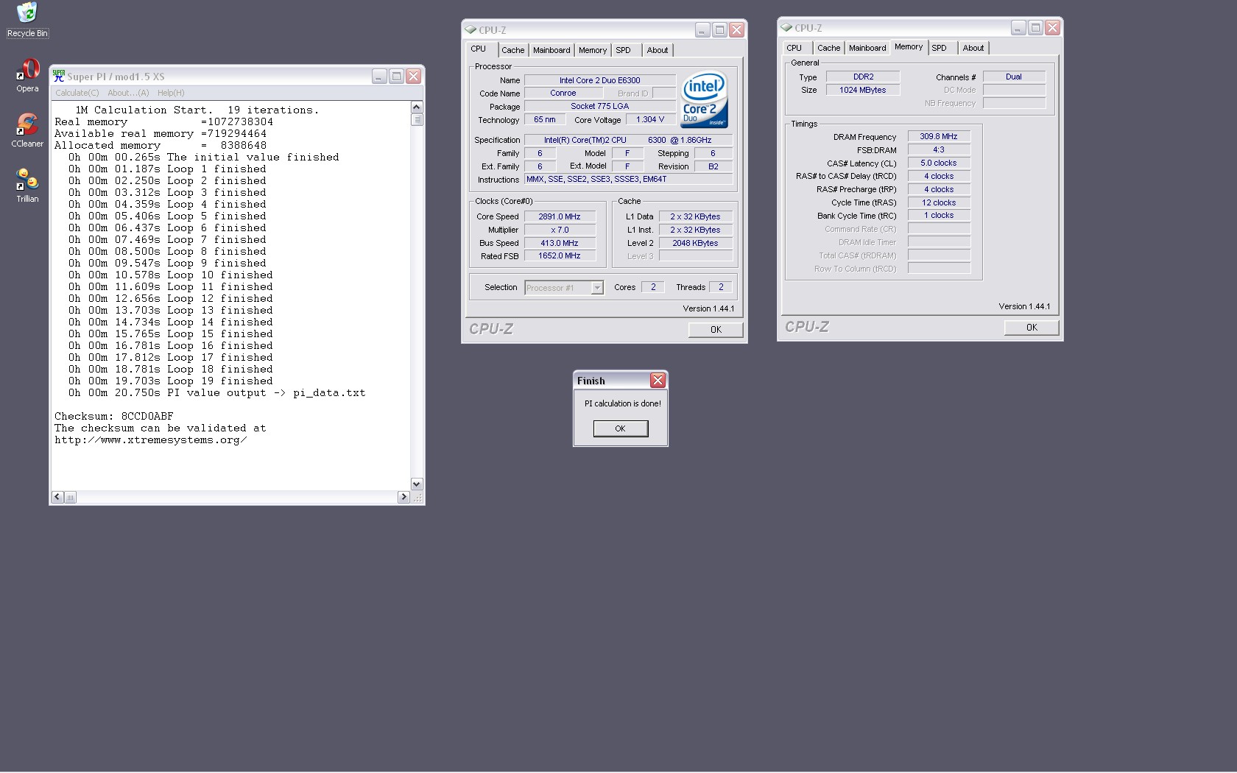The height and width of the screenshot is (773, 1237).
Task: Click the Bus Speed value 413.0 MHz
Action: (x=560, y=243)
